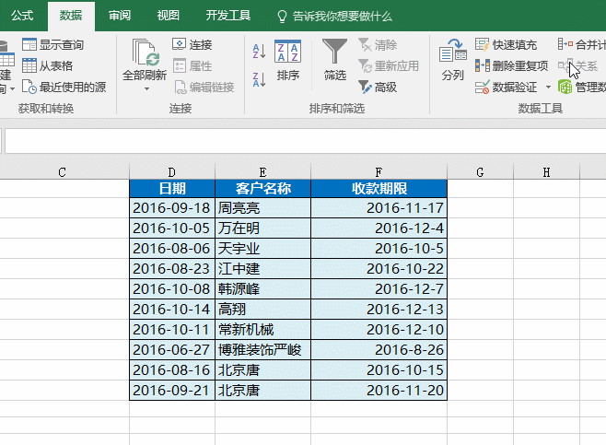The width and height of the screenshot is (606, 445).
Task: Select the cell containing 高翔
Action: pos(262,310)
